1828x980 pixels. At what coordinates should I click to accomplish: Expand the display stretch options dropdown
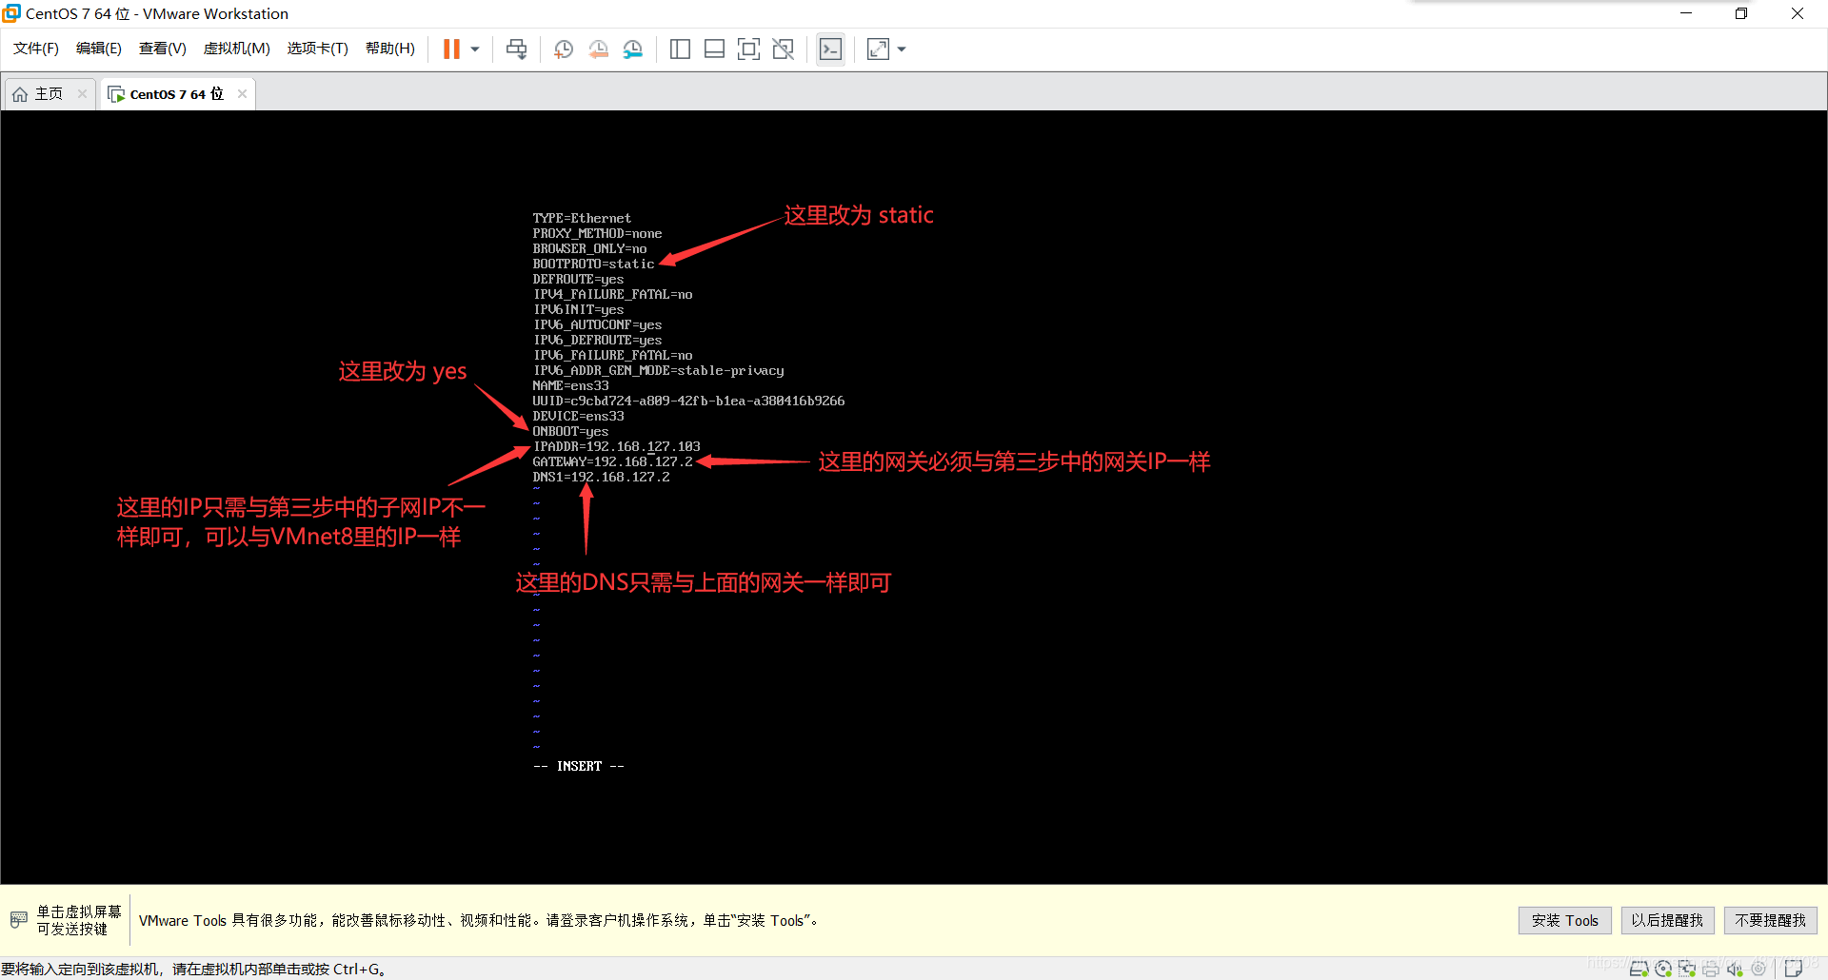[x=902, y=49]
